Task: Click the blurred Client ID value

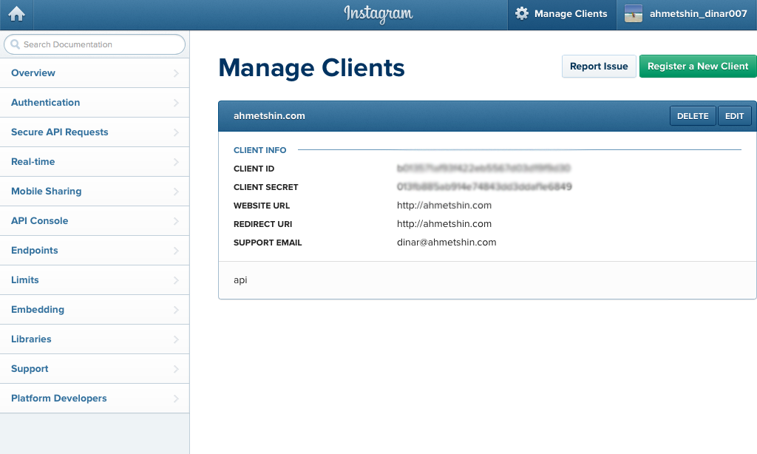Action: pos(483,168)
